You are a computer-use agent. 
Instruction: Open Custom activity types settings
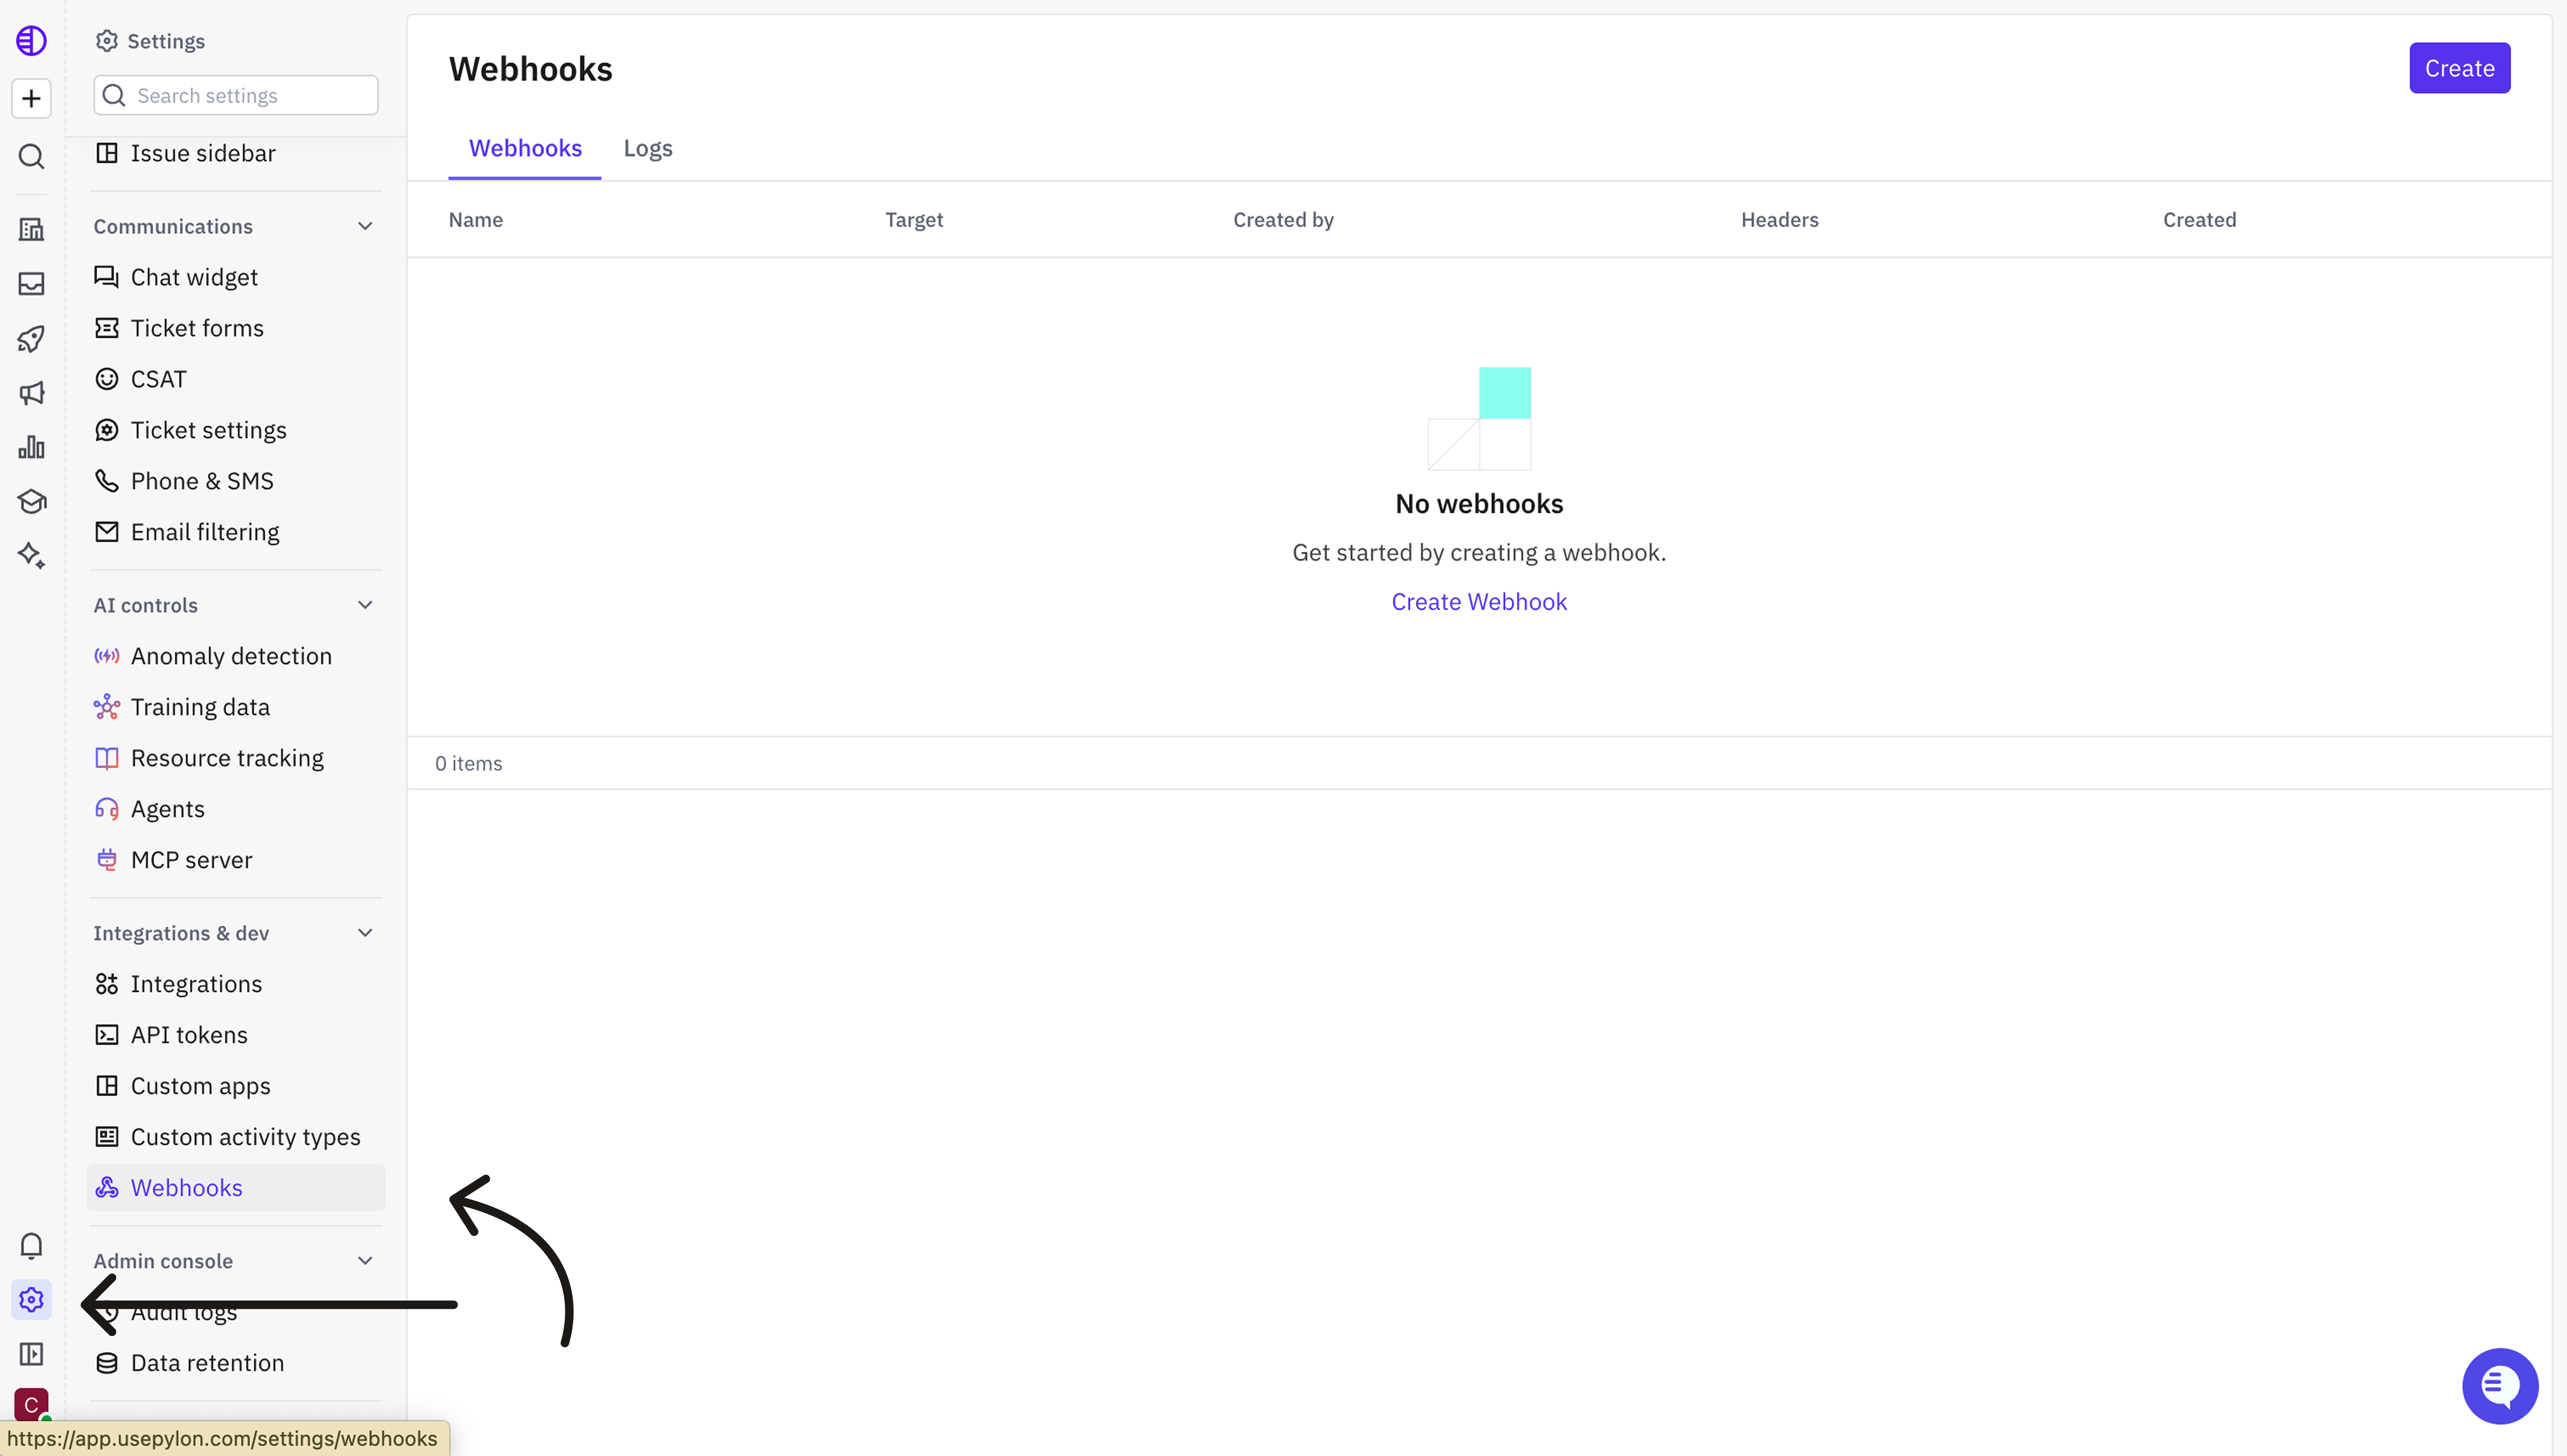pos(236,1137)
